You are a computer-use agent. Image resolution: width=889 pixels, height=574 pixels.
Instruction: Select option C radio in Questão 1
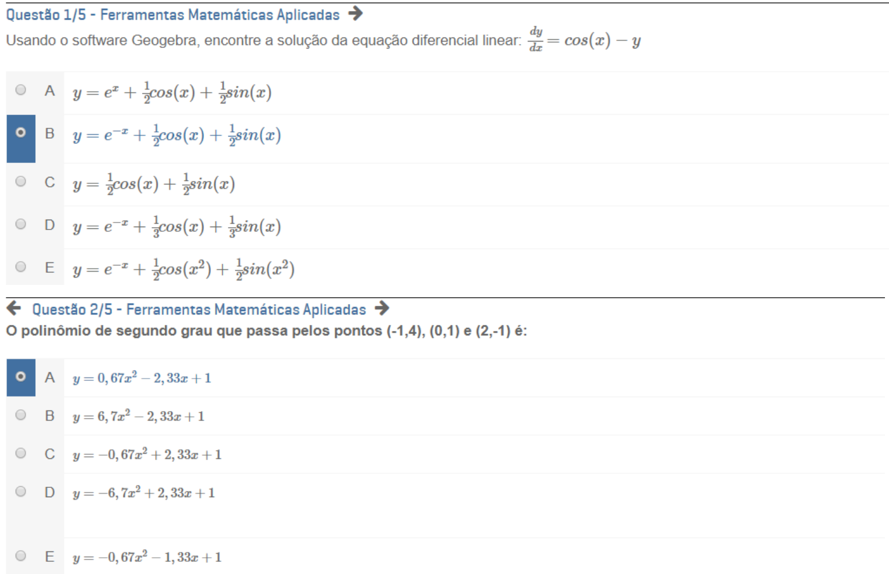coord(21,182)
